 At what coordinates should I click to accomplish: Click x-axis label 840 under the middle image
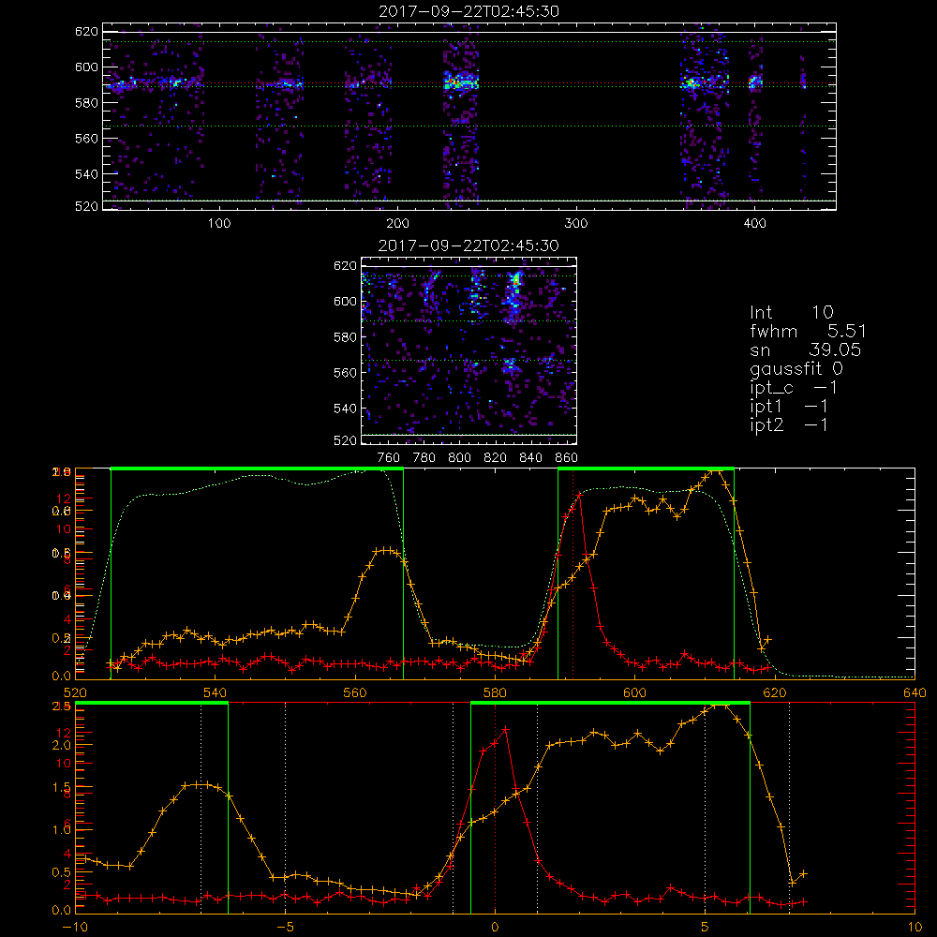(530, 458)
